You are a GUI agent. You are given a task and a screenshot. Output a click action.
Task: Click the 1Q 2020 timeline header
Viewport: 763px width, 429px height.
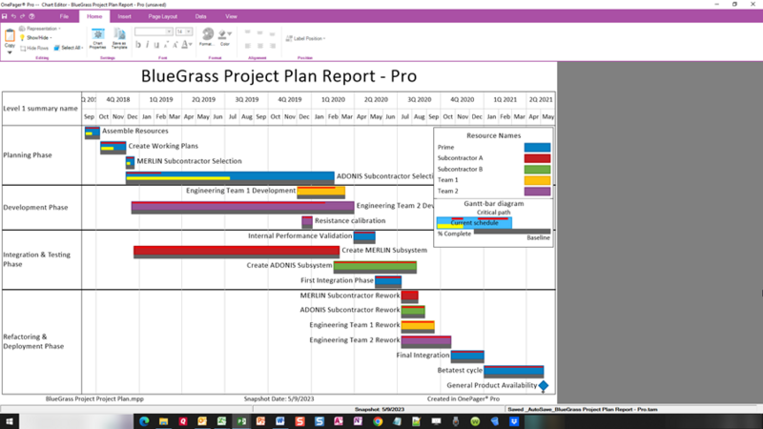[x=333, y=99]
